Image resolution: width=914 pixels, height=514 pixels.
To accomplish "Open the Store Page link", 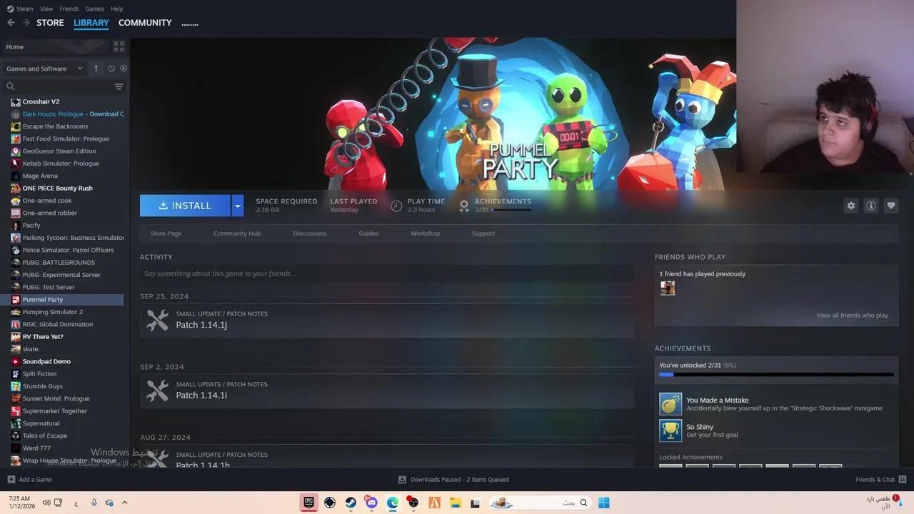I will coord(166,233).
